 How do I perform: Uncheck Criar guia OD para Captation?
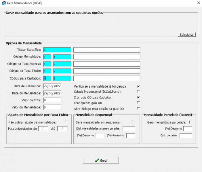pos(138,97)
